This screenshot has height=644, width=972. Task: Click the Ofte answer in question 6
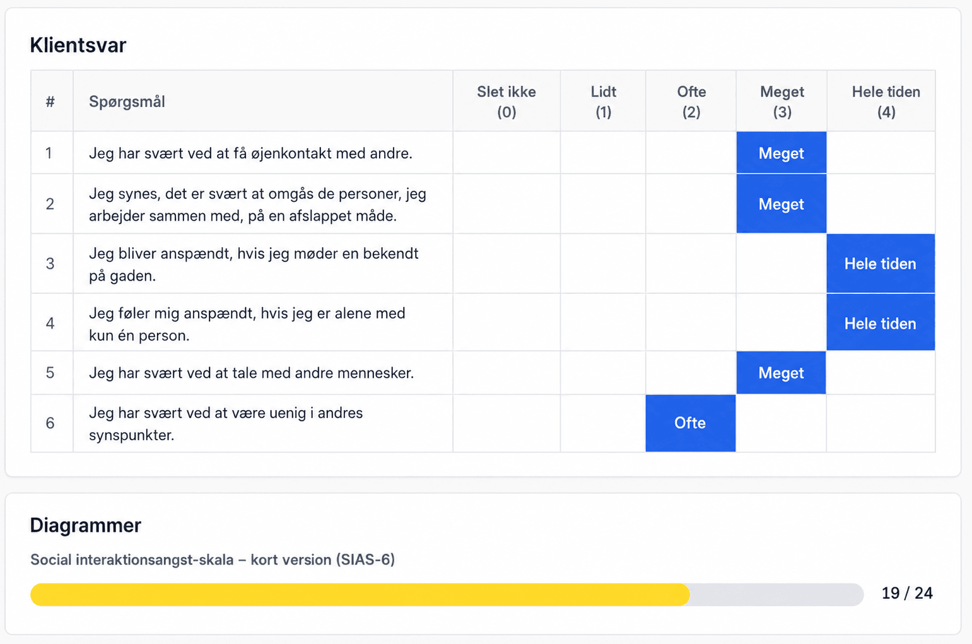(690, 423)
